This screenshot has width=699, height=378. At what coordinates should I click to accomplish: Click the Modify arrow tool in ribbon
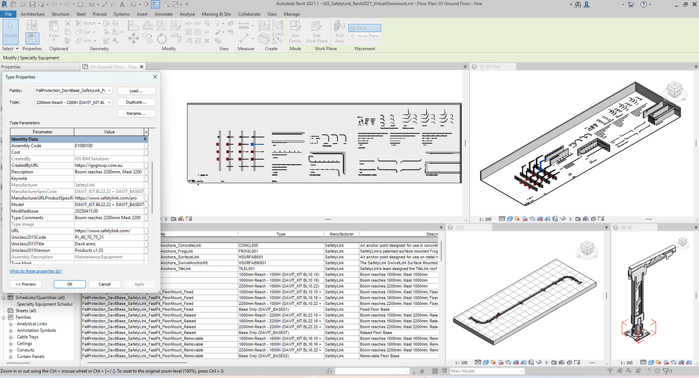pyautogui.click(x=10, y=29)
